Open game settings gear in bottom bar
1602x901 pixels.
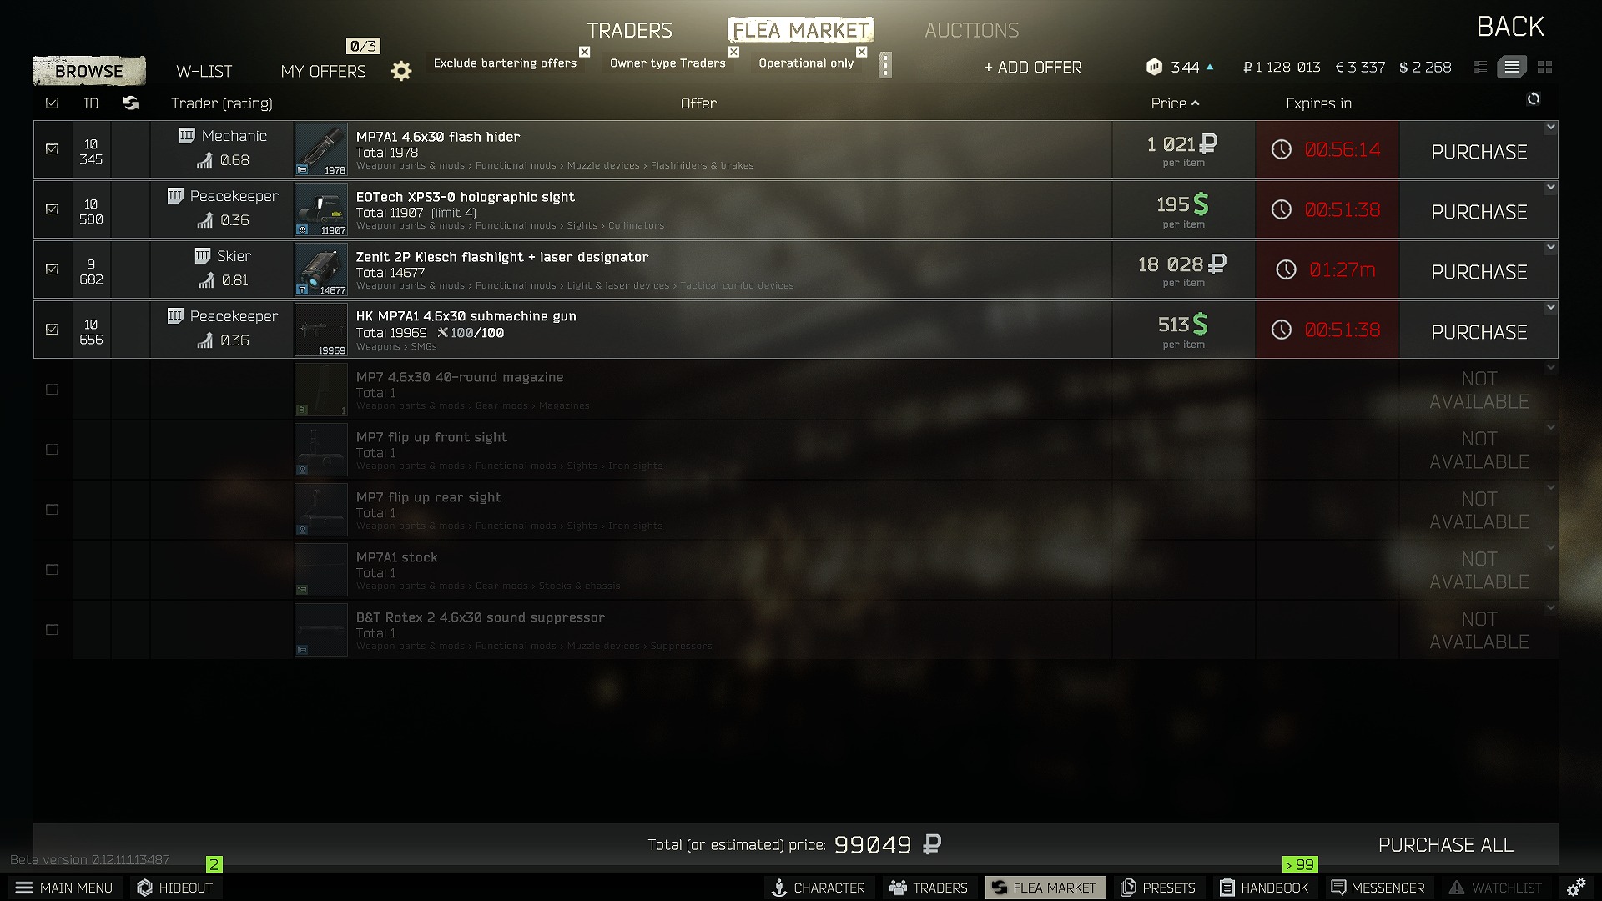pyautogui.click(x=1576, y=888)
